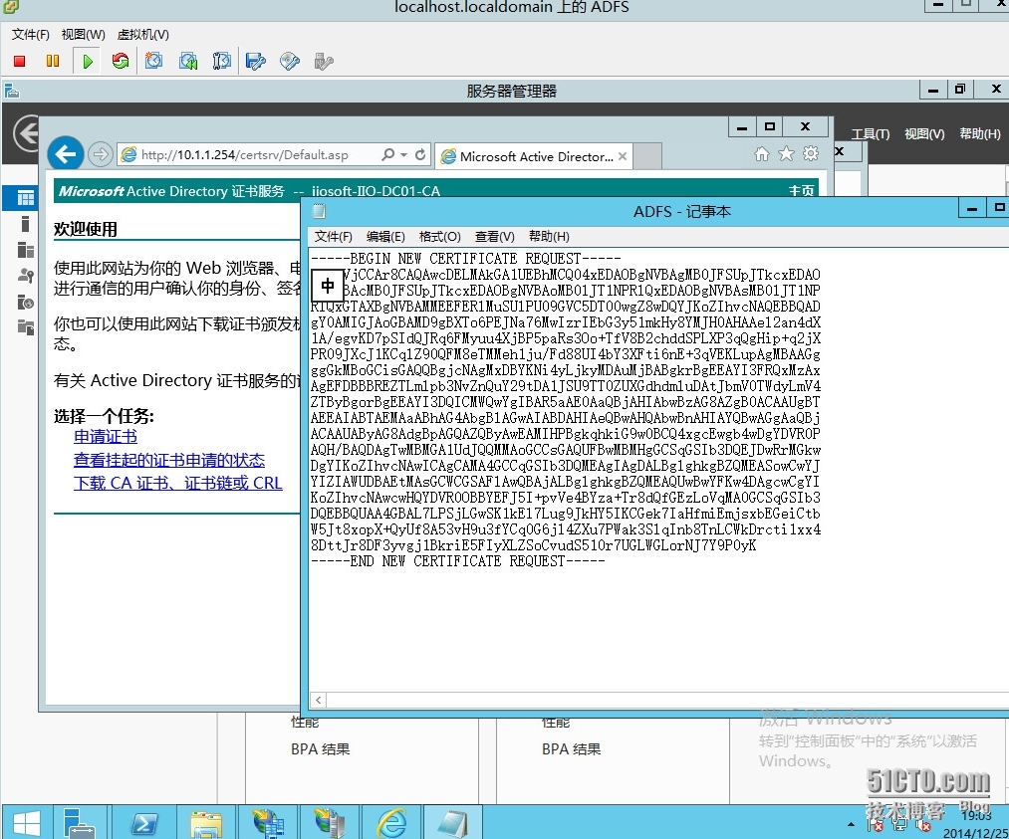Launch PowerShell from taskbar
The height and width of the screenshot is (839, 1009).
pos(144,823)
